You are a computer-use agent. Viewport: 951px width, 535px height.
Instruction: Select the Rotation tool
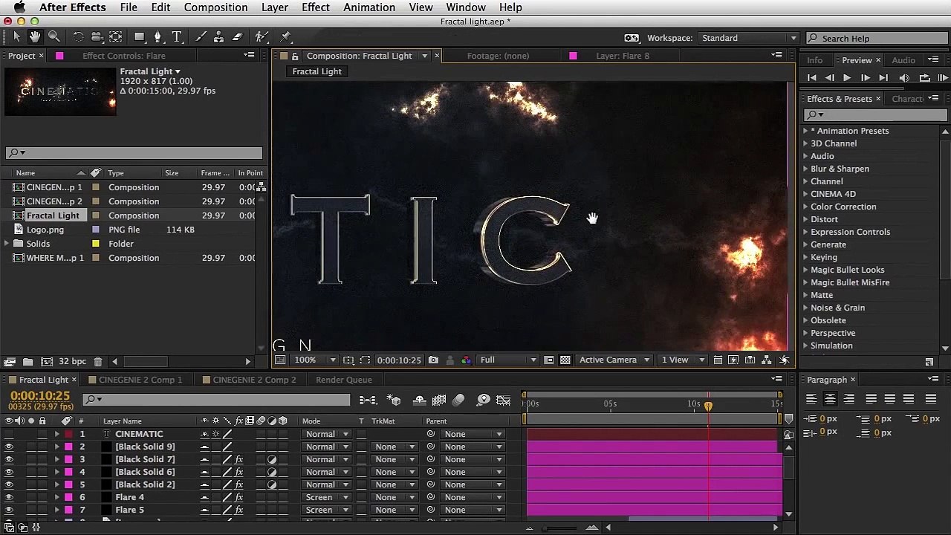[78, 36]
